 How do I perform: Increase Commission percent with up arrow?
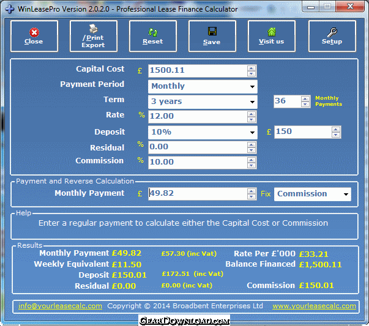[x=252, y=160]
